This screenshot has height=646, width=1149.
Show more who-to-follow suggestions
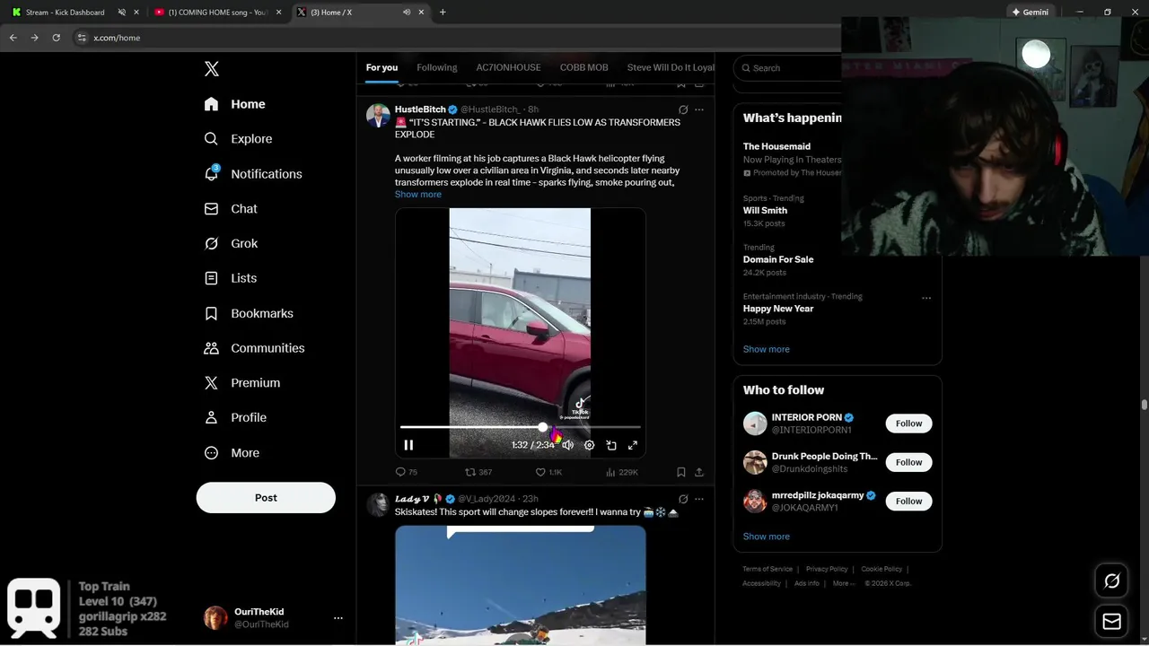click(767, 537)
